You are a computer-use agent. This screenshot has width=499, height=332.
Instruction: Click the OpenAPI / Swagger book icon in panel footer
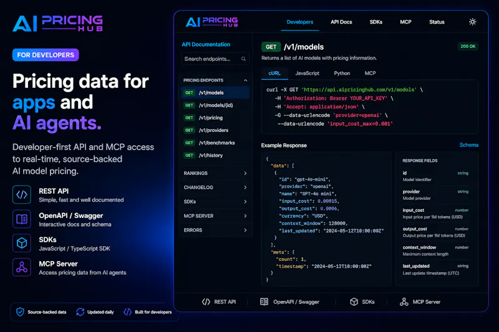264,301
